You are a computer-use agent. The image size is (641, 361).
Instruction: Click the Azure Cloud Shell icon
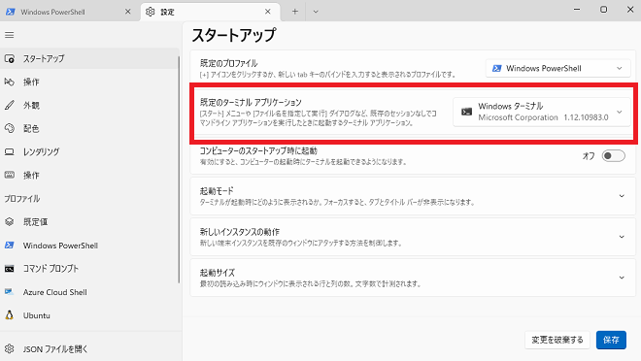(x=10, y=291)
